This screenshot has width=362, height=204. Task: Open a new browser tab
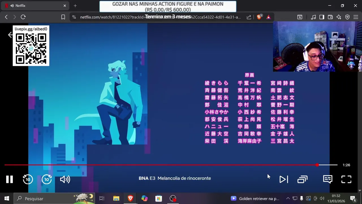(75, 6)
